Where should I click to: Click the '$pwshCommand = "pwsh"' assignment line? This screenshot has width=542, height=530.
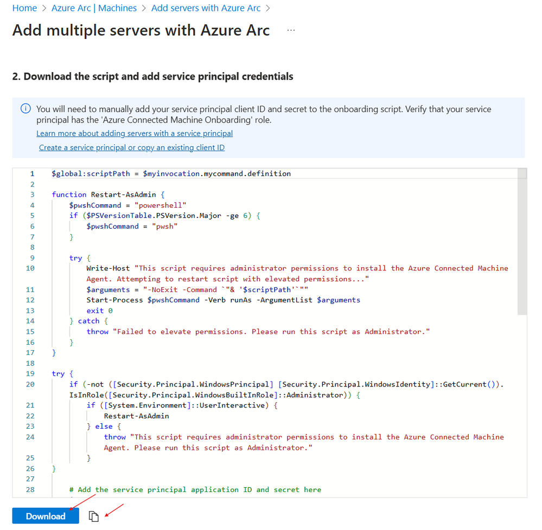(x=132, y=226)
